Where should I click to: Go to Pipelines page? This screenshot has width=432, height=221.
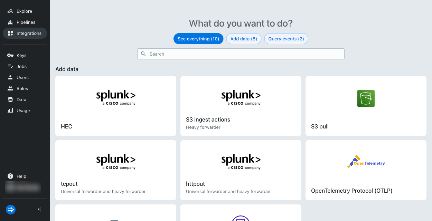(25, 22)
